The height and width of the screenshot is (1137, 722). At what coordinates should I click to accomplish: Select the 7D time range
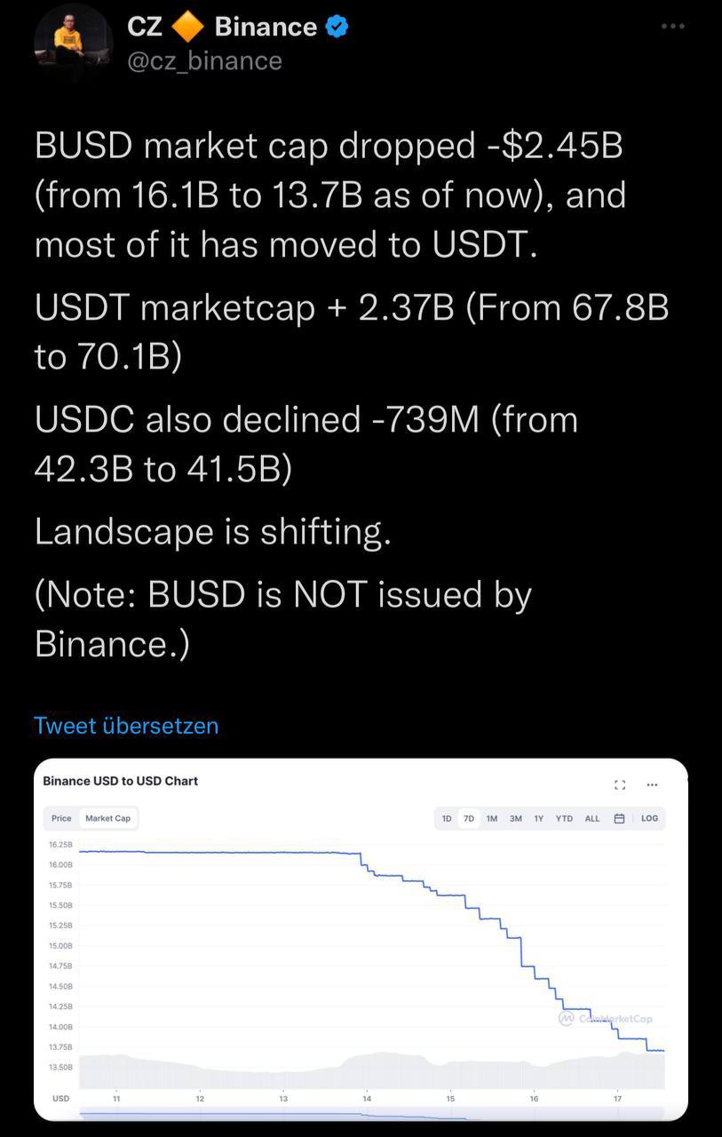pyautogui.click(x=469, y=818)
